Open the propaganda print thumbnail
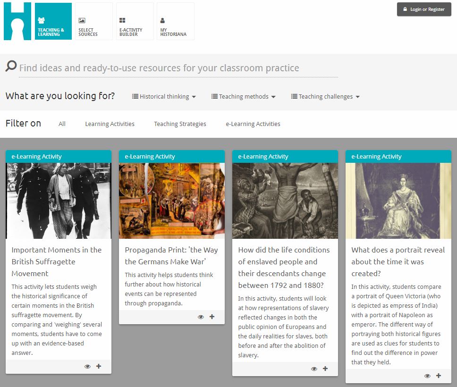The image size is (457, 387). point(172,201)
